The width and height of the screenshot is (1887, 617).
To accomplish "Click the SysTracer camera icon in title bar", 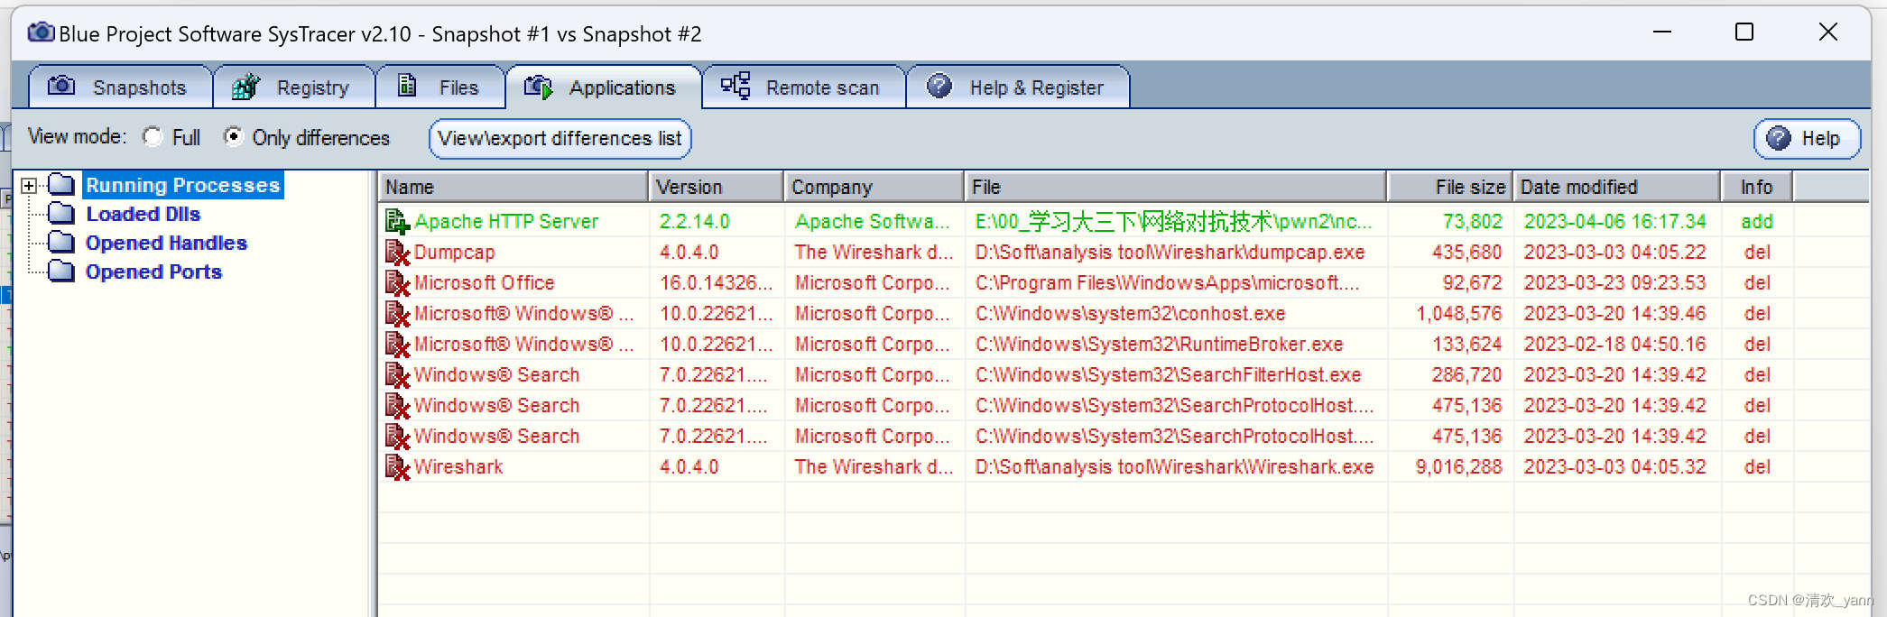I will point(41,32).
